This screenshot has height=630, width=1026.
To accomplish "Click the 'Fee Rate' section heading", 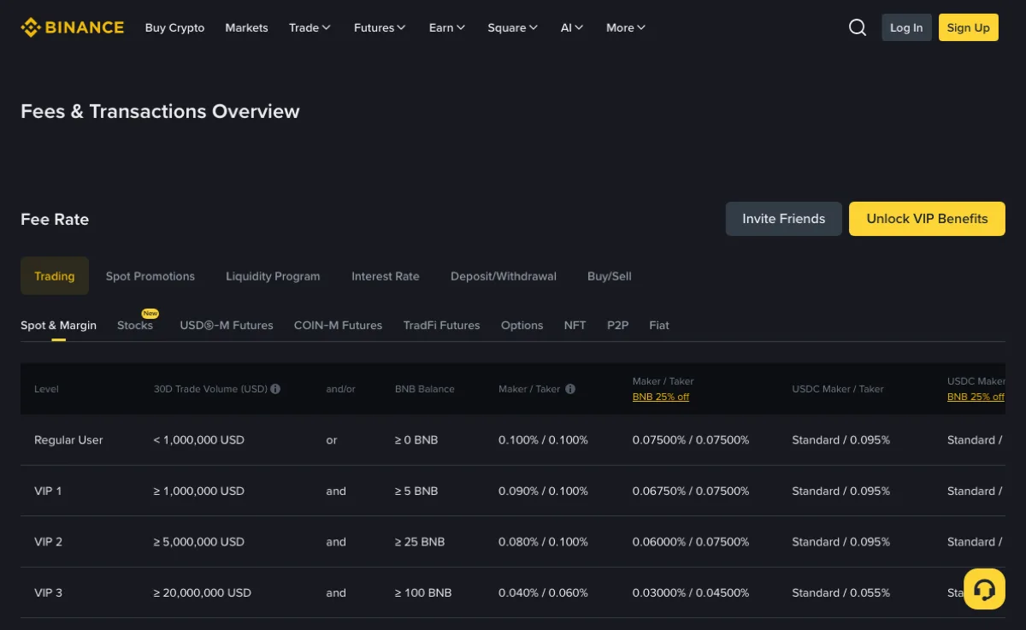I will pyautogui.click(x=55, y=220).
